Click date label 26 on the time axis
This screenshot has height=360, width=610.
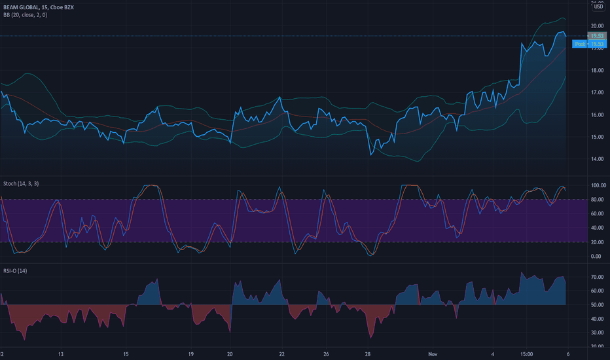coord(326,354)
